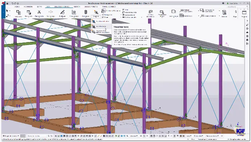251x142 pixels.
Task: Click the save icon in title bar
Action: (7, 3)
